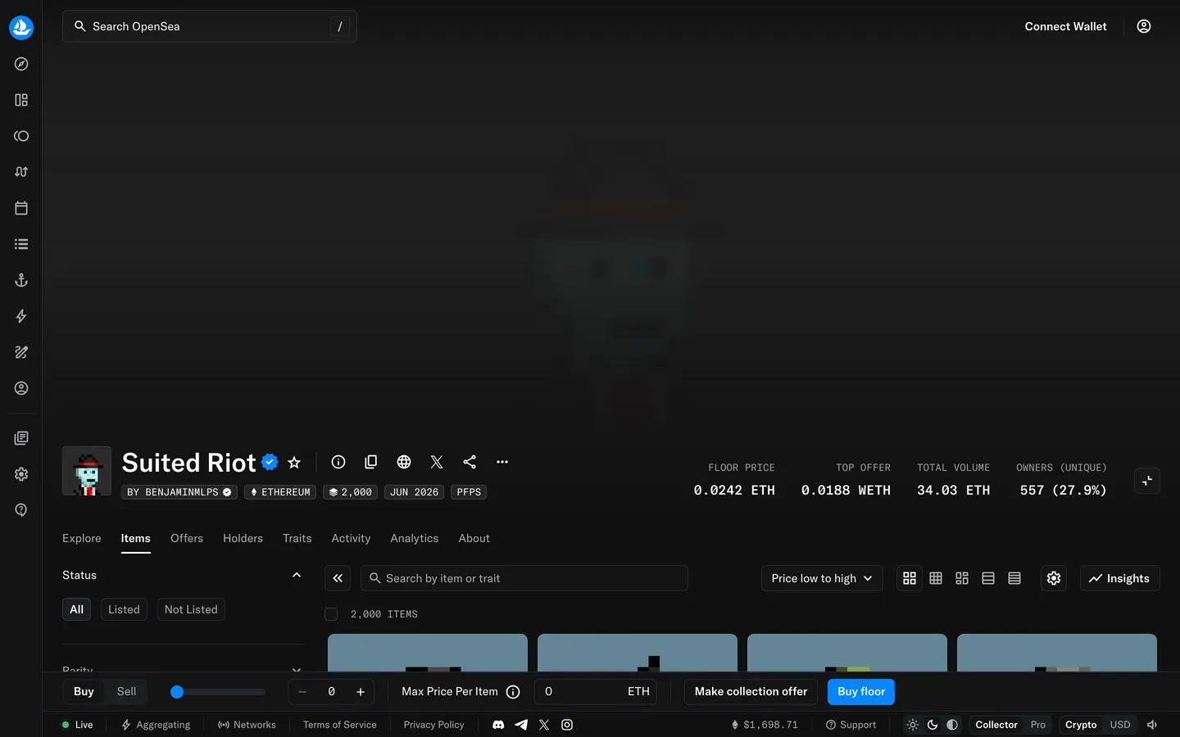The image size is (1180, 737).
Task: Focus the Search OpenSea field
Action: point(210,26)
